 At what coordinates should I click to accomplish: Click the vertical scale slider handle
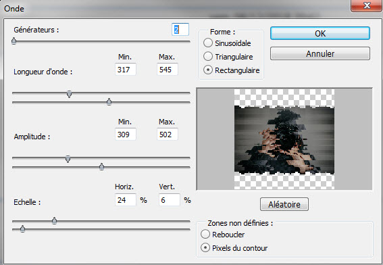coord(23,228)
